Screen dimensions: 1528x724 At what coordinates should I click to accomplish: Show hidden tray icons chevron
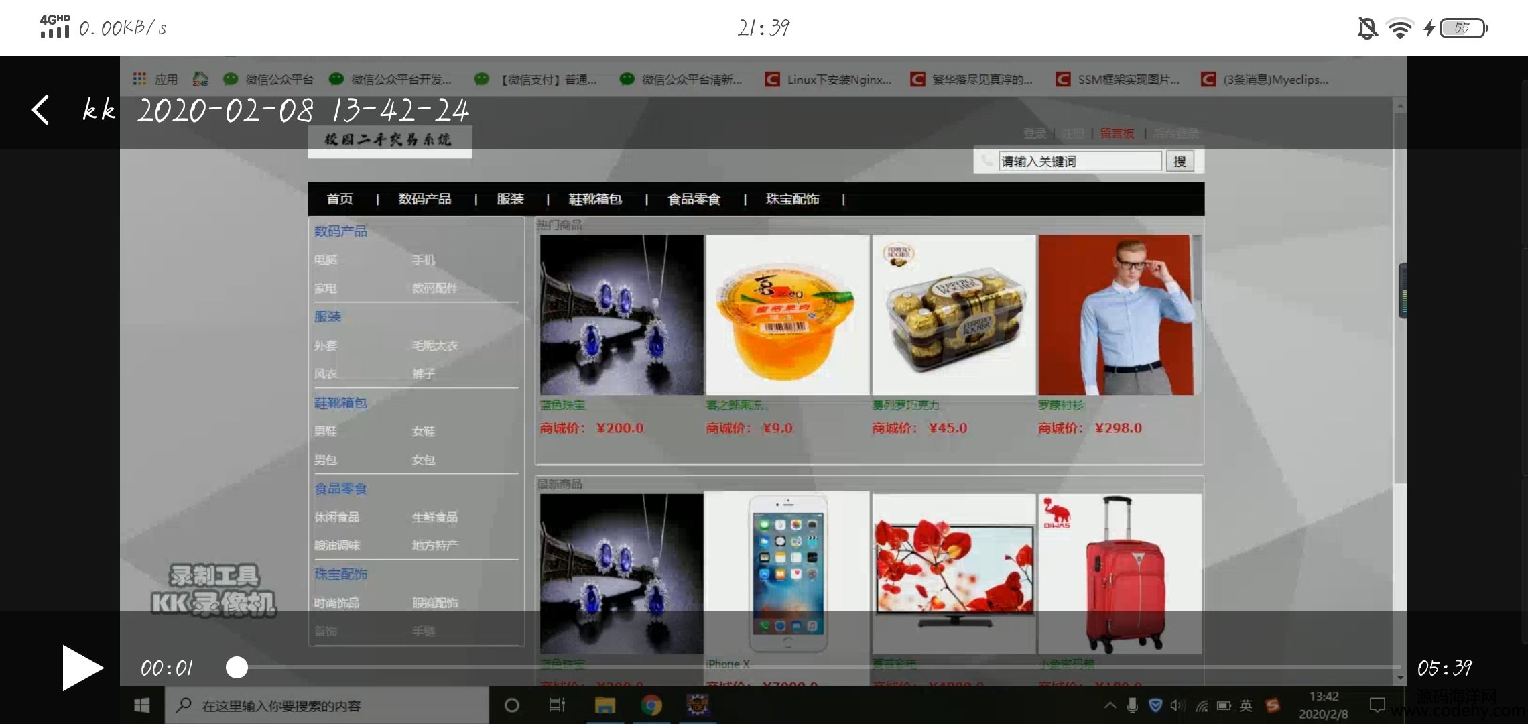(1110, 705)
